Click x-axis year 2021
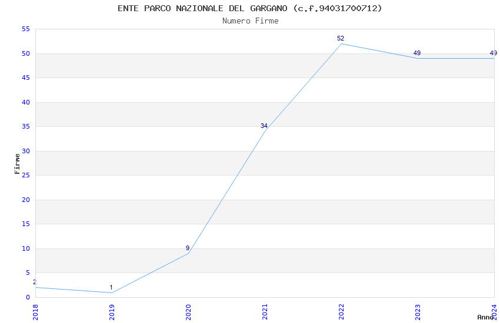Screen dimensions: 500x323 (x=265, y=312)
